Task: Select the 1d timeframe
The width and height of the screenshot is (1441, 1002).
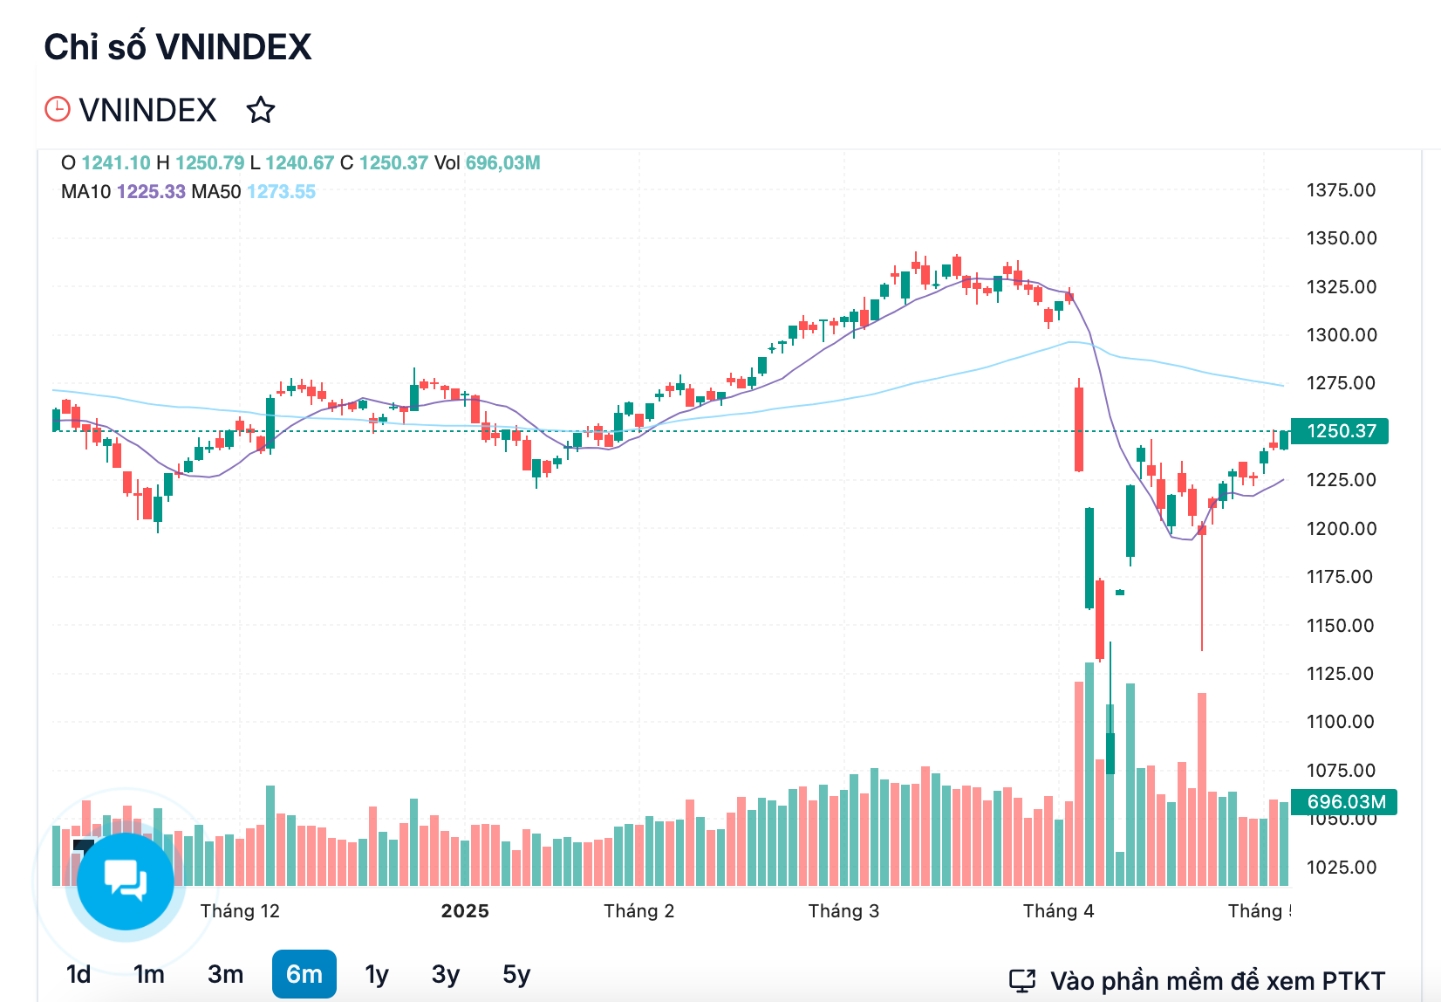Action: pyautogui.click(x=79, y=974)
